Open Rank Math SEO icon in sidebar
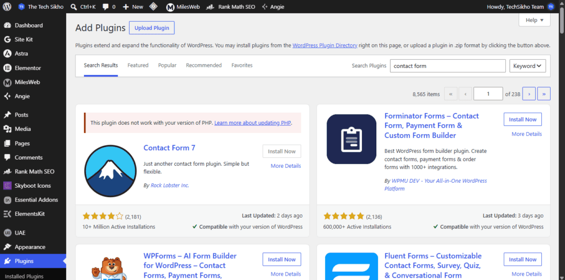This screenshot has height=280, width=565. 7,171
